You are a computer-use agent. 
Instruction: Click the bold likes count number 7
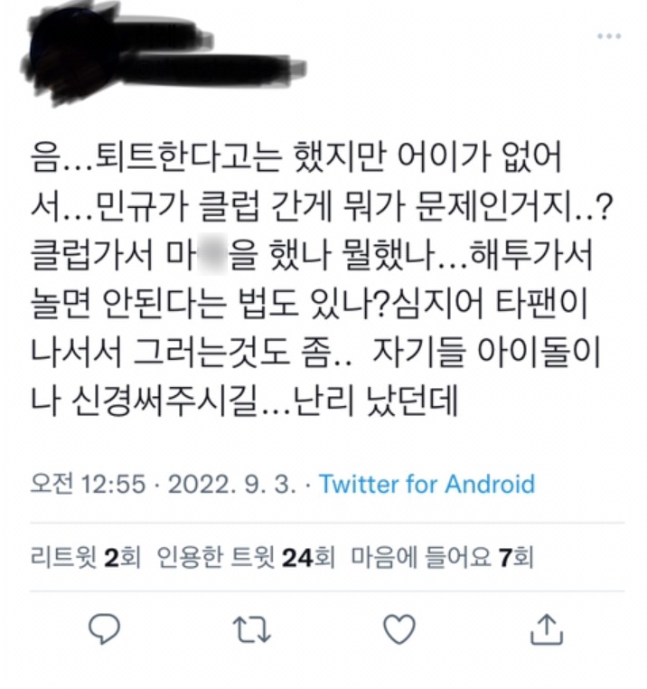tap(506, 558)
